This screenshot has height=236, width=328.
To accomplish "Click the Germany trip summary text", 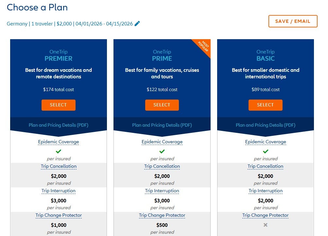I will click(x=70, y=24).
